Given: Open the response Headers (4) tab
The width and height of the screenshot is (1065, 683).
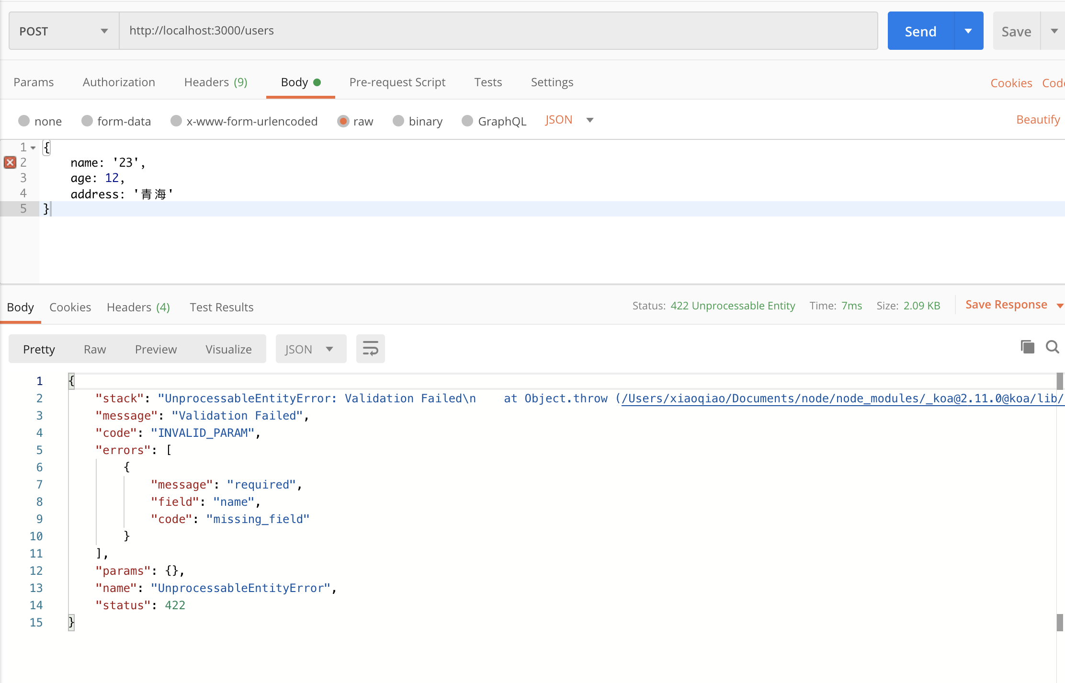Looking at the screenshot, I should [138, 307].
